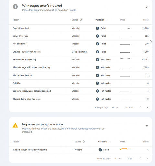Click Failed status icon for Page with redirect
155x166 pixels.
click(x=97, y=28)
